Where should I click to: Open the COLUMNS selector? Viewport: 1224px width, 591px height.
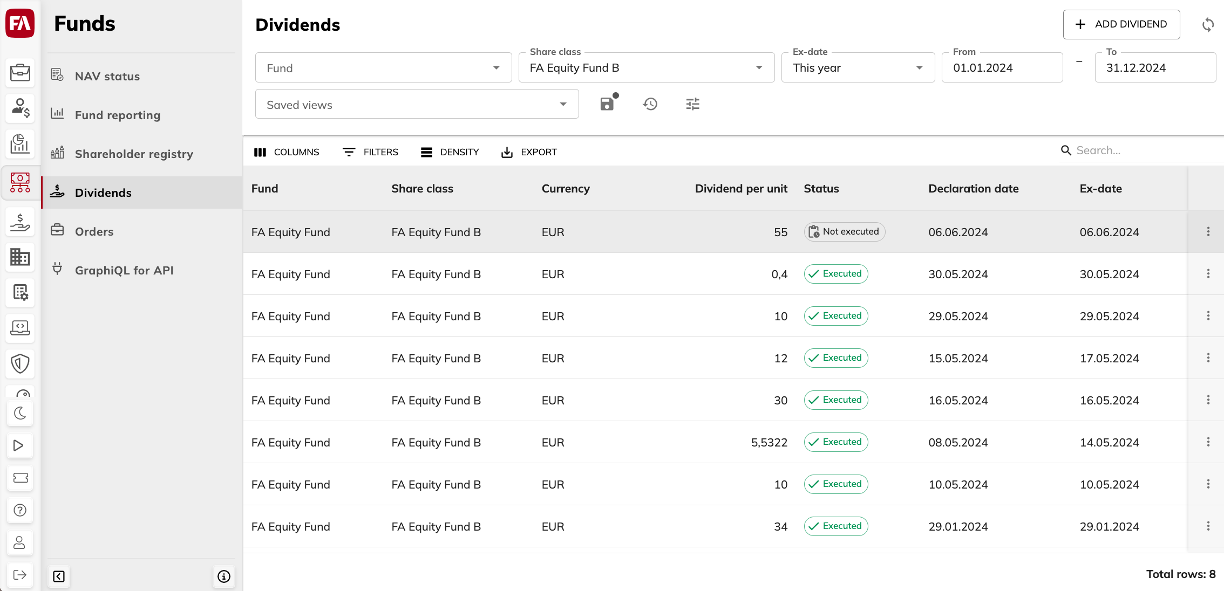[x=287, y=152]
